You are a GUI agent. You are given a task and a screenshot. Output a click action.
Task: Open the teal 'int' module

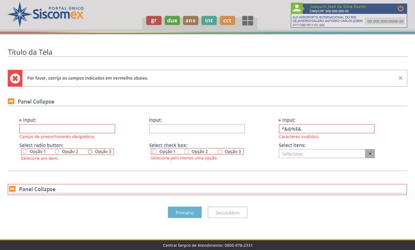209,21
